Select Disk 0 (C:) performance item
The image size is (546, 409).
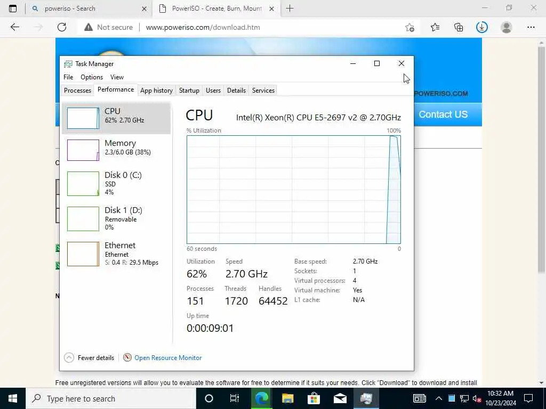(x=116, y=184)
